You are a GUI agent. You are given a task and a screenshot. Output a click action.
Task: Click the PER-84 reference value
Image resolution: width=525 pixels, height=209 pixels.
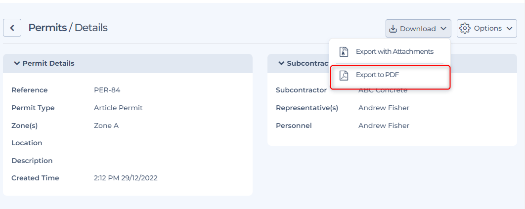[x=107, y=90]
